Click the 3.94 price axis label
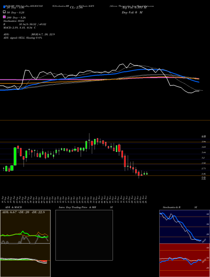 tap(204, 142)
